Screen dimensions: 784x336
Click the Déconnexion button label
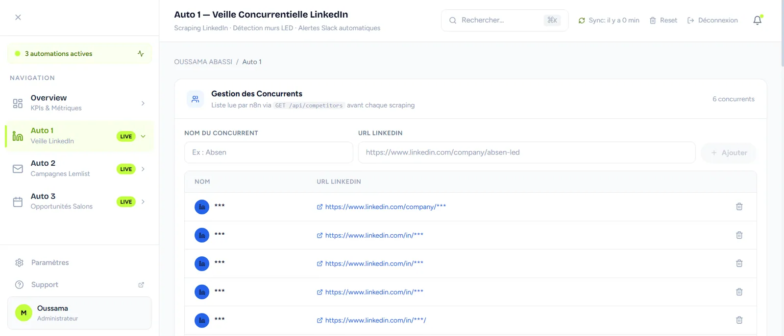pyautogui.click(x=718, y=21)
